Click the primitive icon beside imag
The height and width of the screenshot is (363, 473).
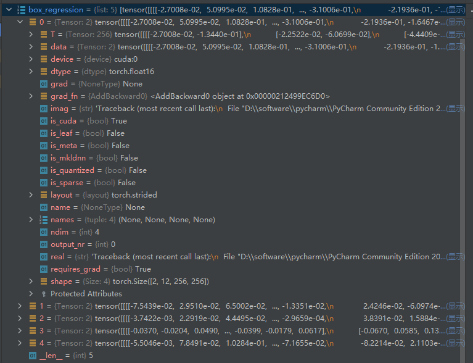coord(44,109)
